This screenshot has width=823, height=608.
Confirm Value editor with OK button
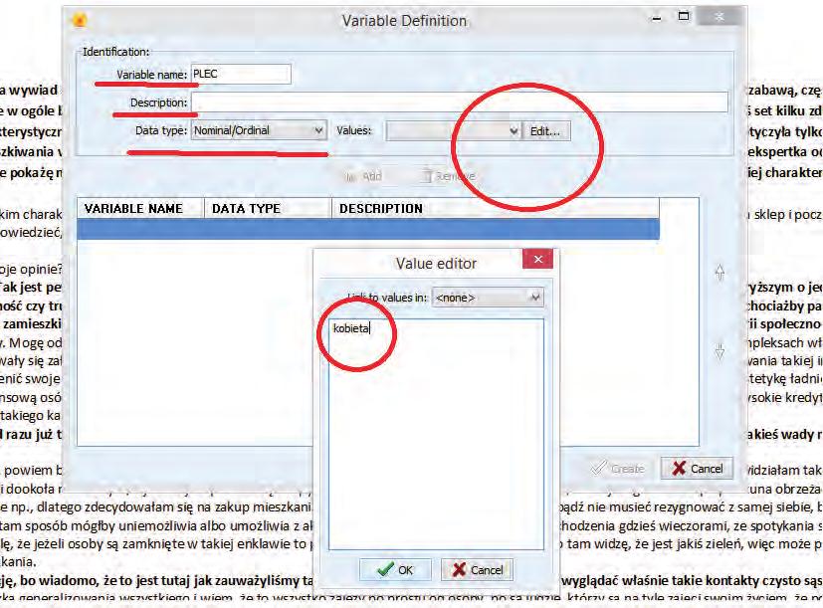(395, 569)
